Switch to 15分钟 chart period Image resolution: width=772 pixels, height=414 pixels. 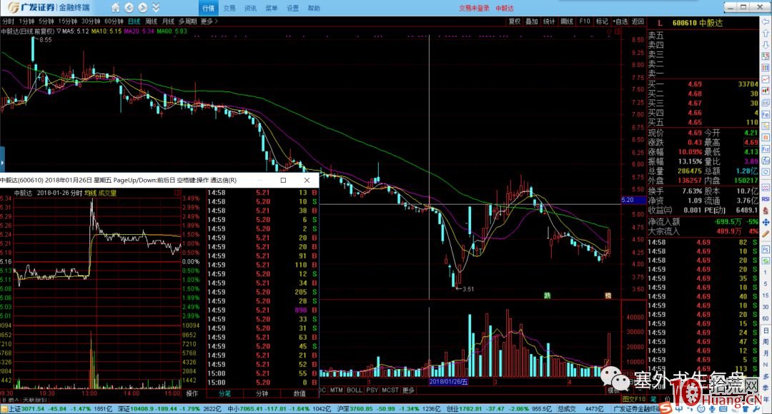[x=67, y=21]
